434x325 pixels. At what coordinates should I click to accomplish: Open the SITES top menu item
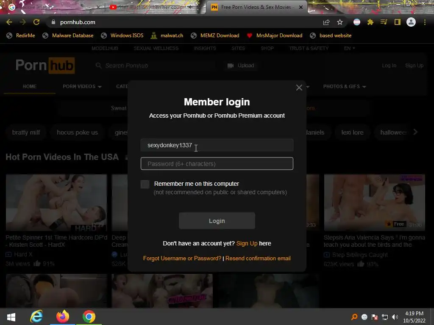(x=238, y=48)
